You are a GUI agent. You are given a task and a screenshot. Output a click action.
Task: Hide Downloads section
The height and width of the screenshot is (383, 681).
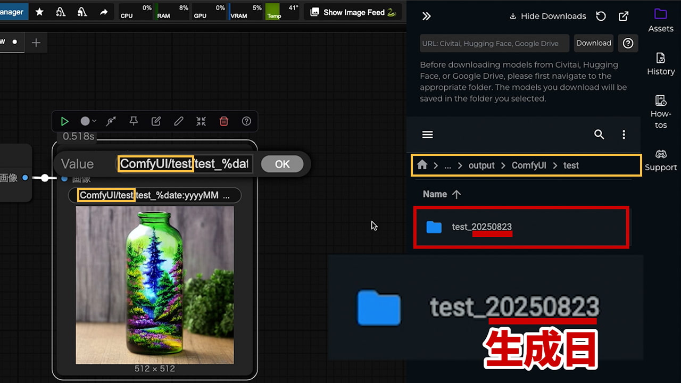tap(547, 16)
